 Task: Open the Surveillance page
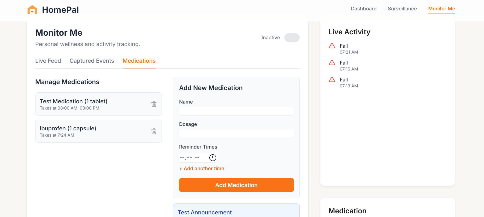pos(402,9)
